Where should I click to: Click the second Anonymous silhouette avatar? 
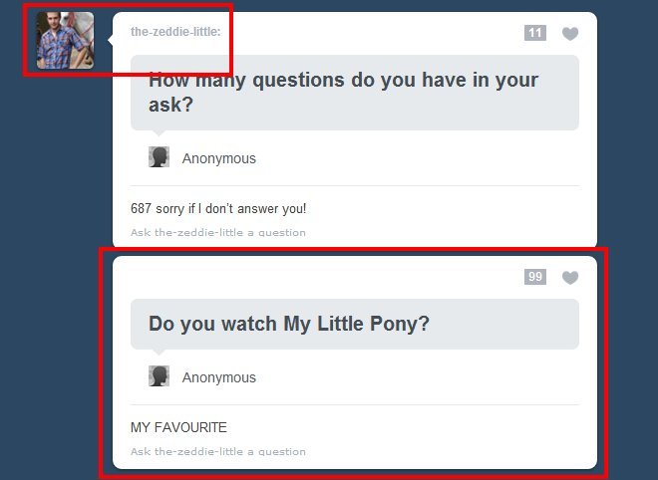(x=160, y=376)
